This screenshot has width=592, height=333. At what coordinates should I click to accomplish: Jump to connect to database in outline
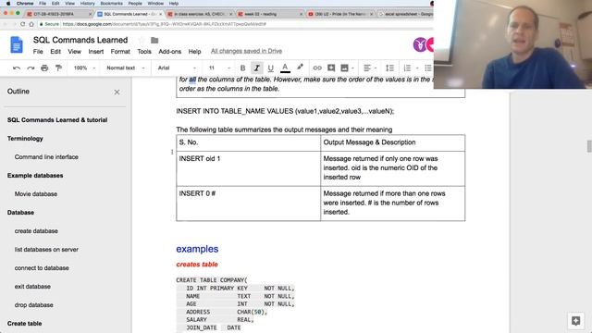(x=42, y=268)
